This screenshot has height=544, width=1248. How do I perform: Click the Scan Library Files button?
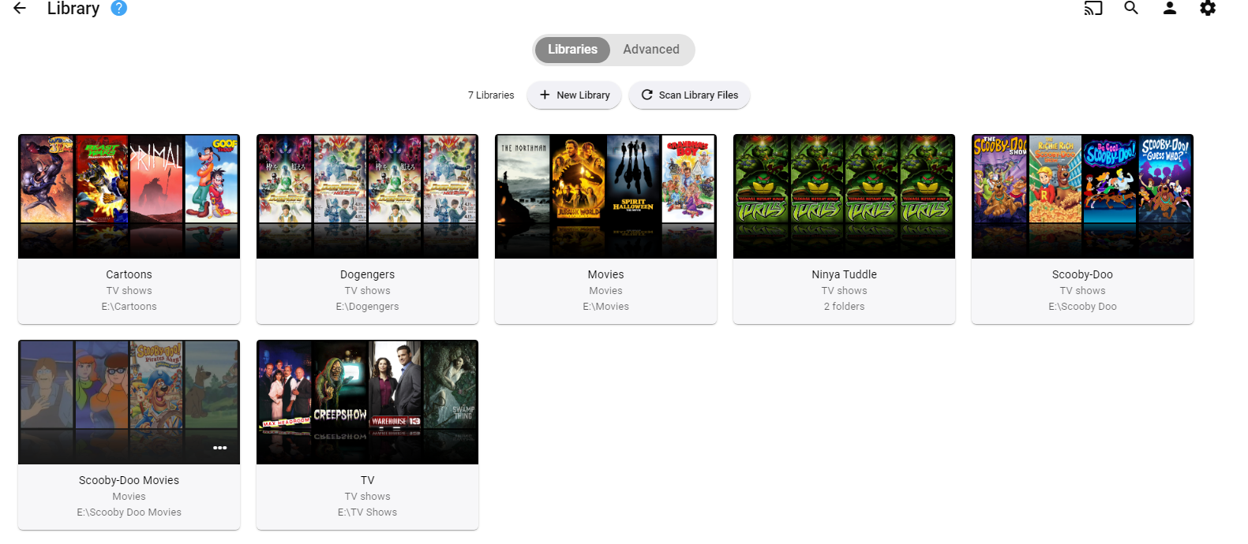(x=689, y=95)
